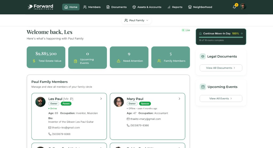Click Mary Paul's profile photo
The image size is (273, 148).
coord(119,102)
